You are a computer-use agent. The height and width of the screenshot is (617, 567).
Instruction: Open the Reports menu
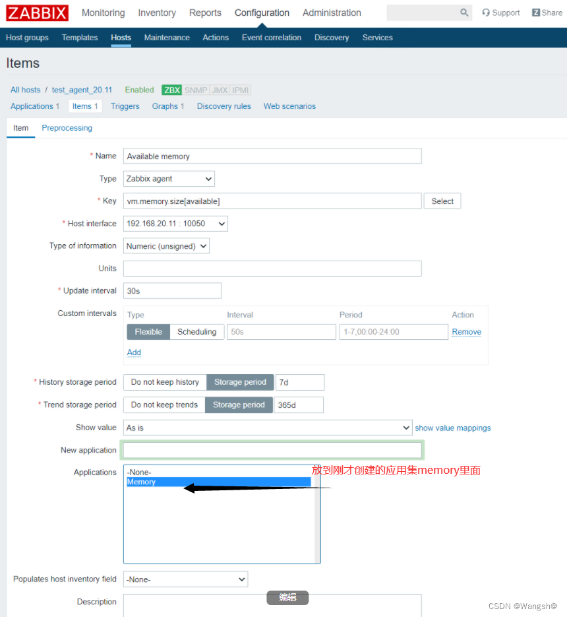pos(205,13)
